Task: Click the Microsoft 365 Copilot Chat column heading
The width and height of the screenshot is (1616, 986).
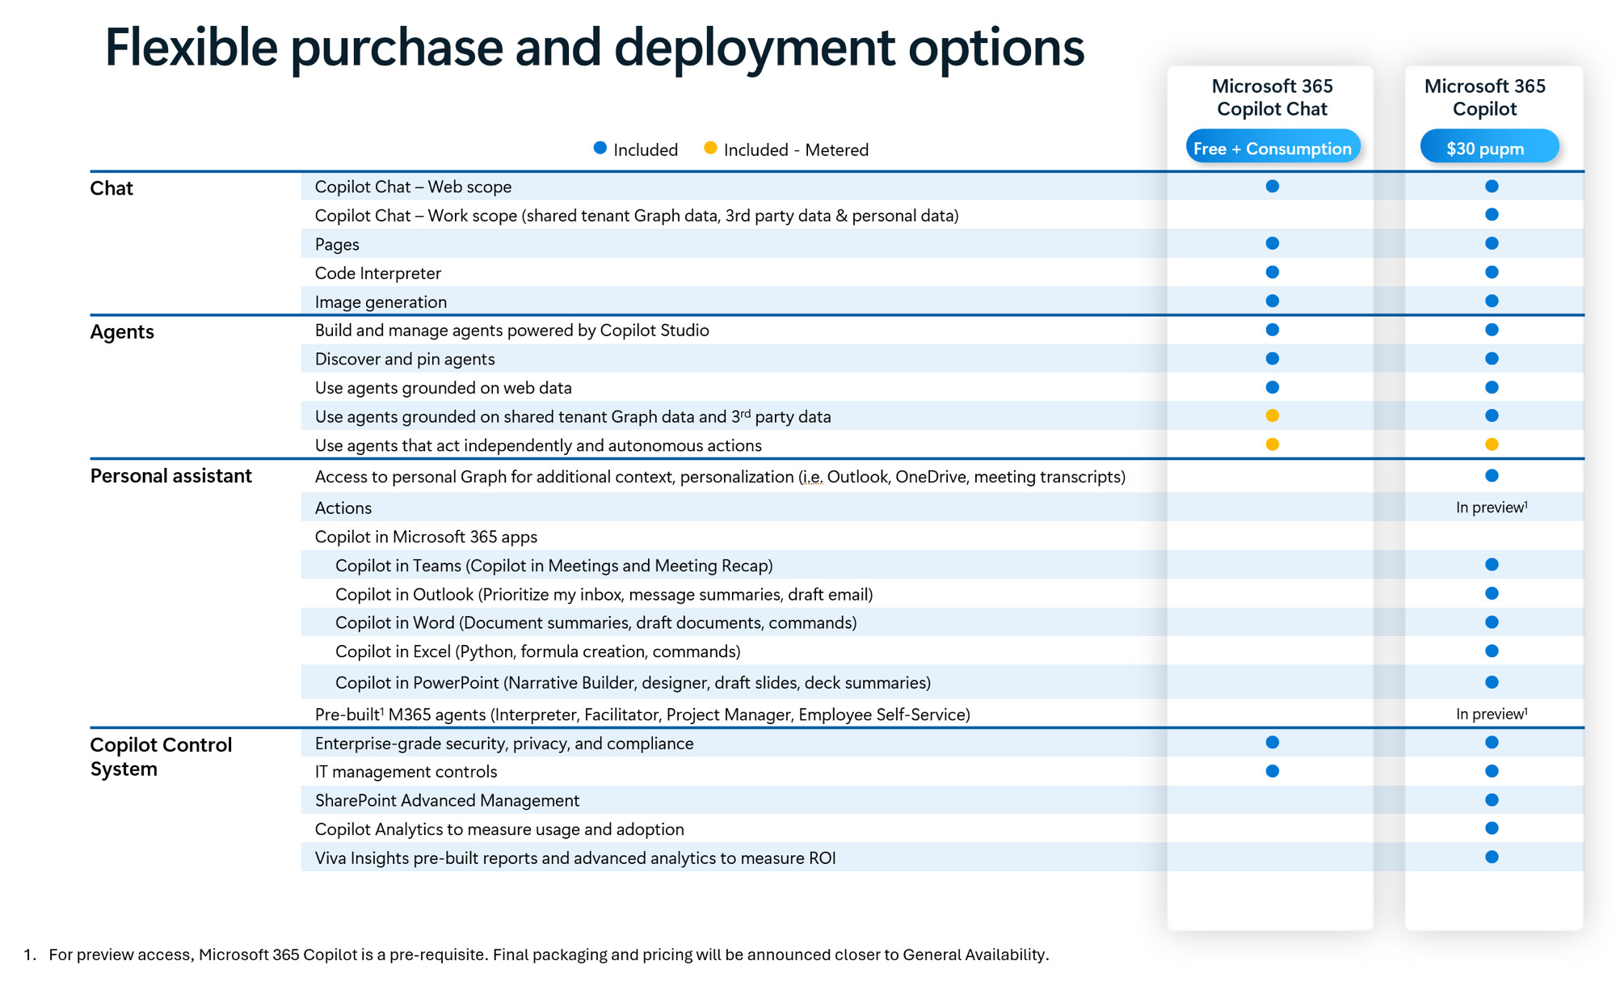Action: [1272, 97]
